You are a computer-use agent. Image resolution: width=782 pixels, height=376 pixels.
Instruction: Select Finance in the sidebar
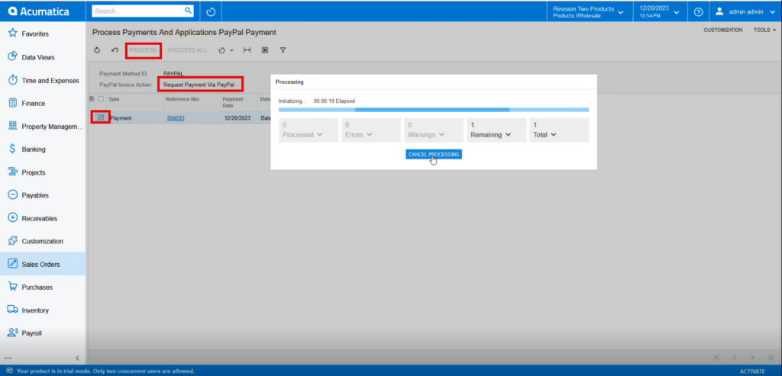[43, 103]
